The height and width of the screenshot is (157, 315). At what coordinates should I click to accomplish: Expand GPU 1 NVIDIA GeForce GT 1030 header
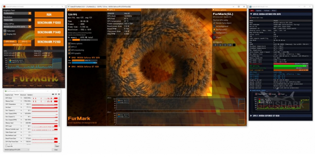click(x=280, y=116)
